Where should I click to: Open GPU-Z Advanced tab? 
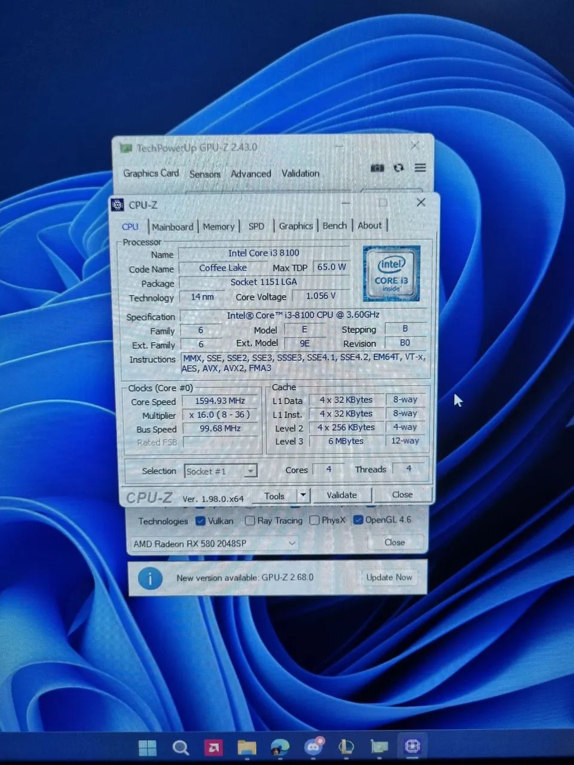coord(251,174)
